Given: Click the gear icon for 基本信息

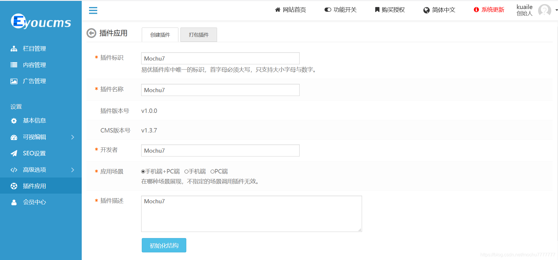Looking at the screenshot, I should [14, 121].
